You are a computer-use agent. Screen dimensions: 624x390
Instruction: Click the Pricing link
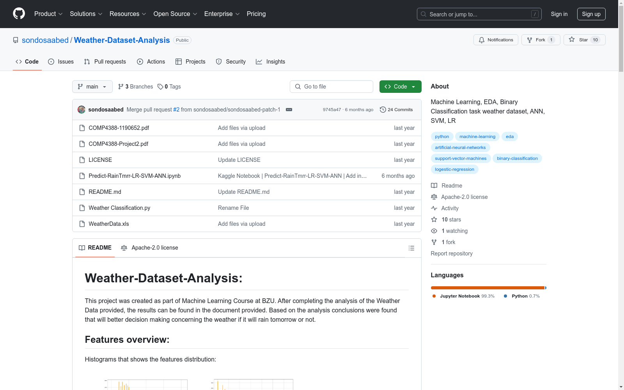click(256, 14)
